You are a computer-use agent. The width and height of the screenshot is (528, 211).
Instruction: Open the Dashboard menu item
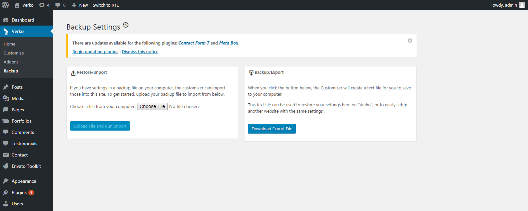point(23,20)
